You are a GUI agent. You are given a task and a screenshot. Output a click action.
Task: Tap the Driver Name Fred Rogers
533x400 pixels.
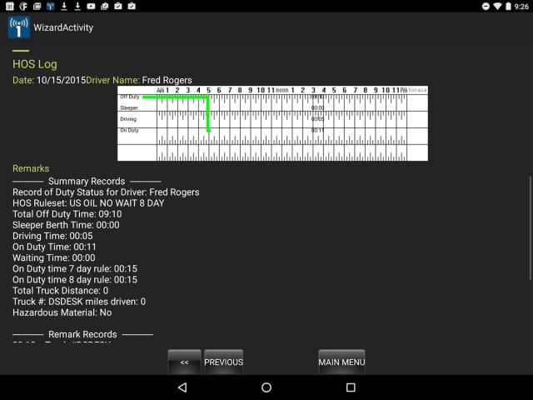pos(167,80)
